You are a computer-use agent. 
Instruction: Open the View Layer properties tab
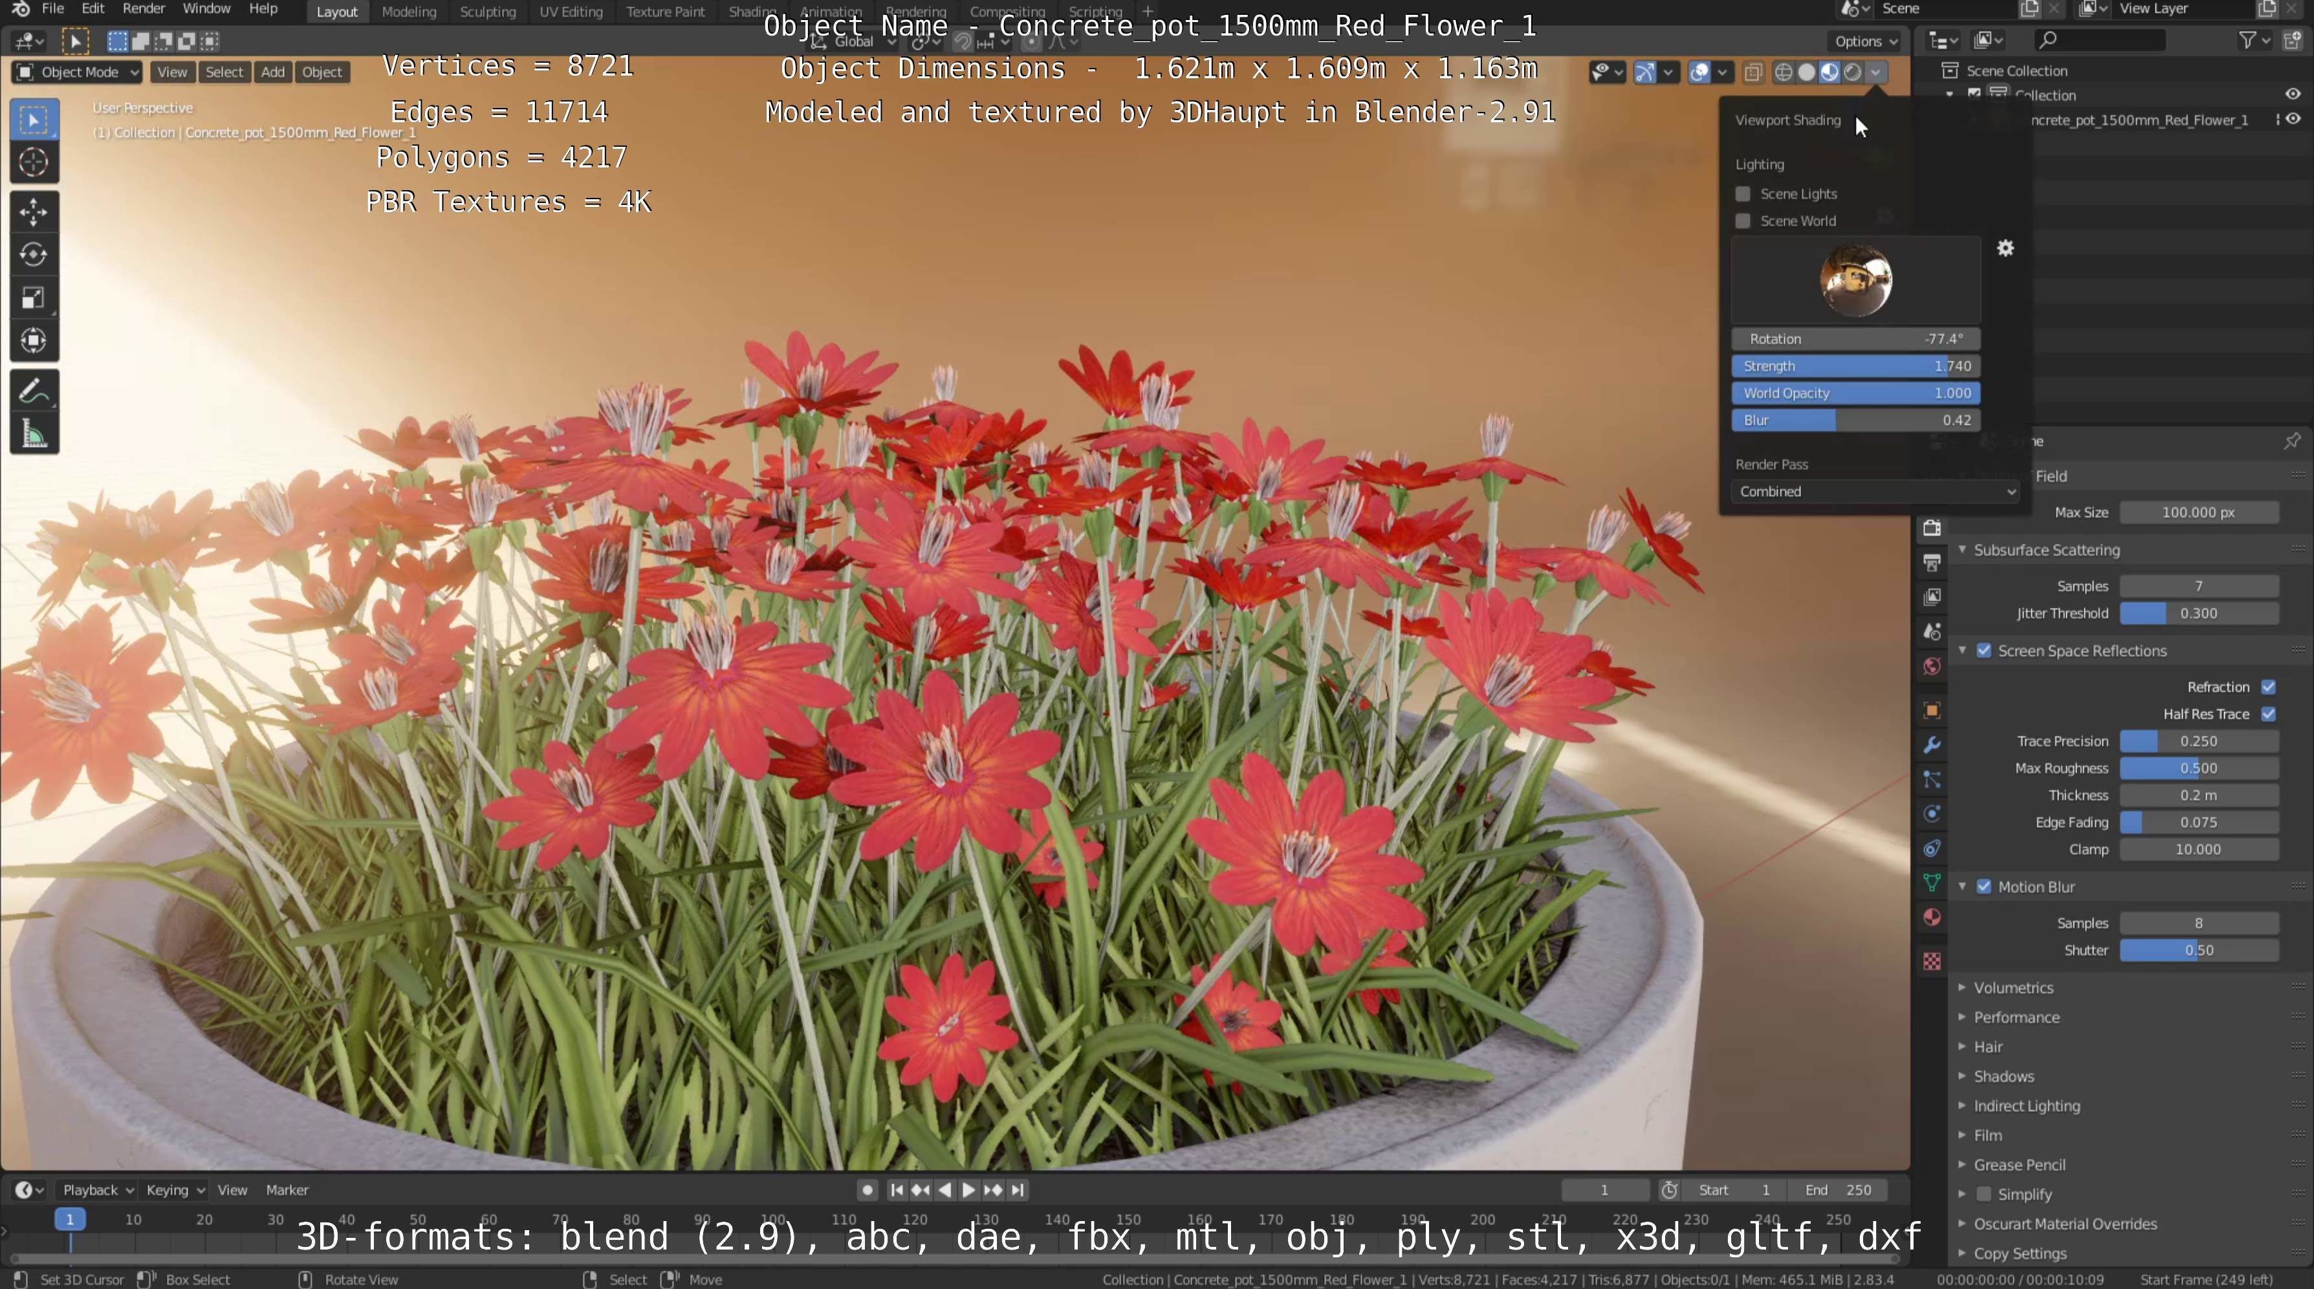click(x=1932, y=598)
